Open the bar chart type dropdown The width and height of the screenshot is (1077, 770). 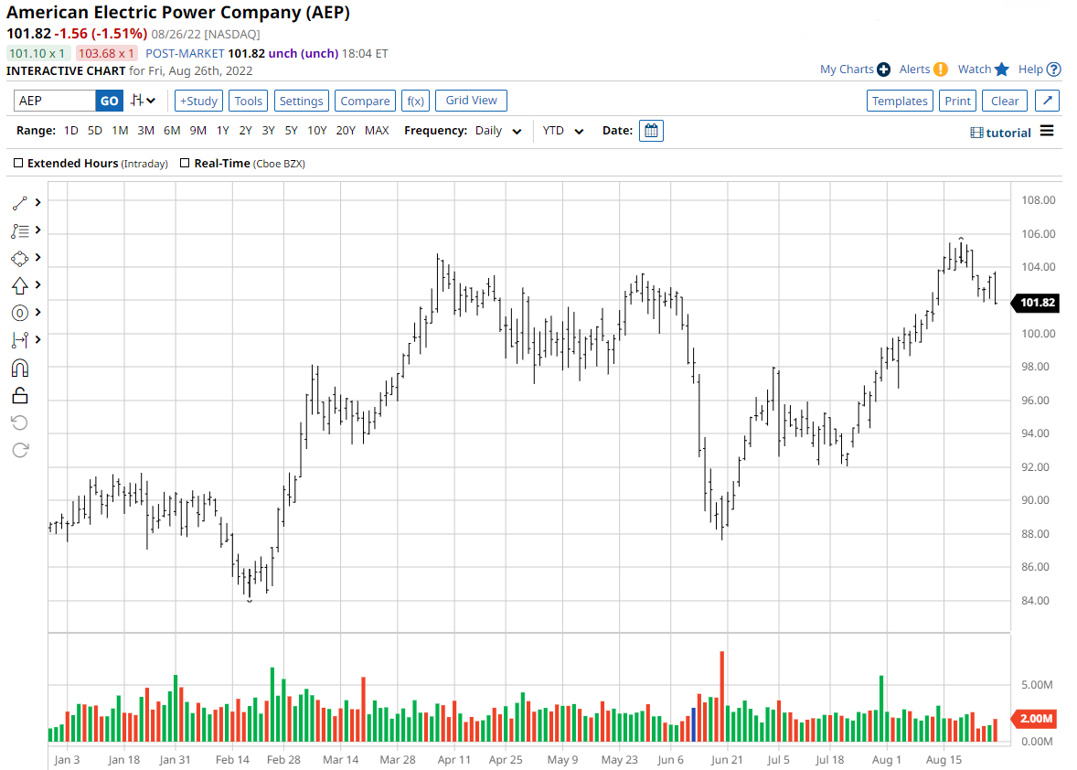pyautogui.click(x=143, y=101)
